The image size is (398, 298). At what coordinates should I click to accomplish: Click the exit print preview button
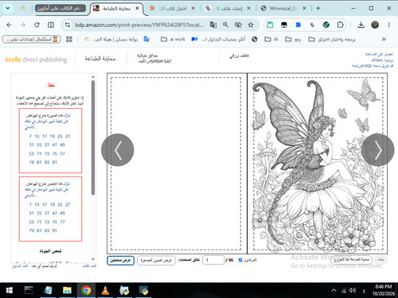click(x=351, y=260)
